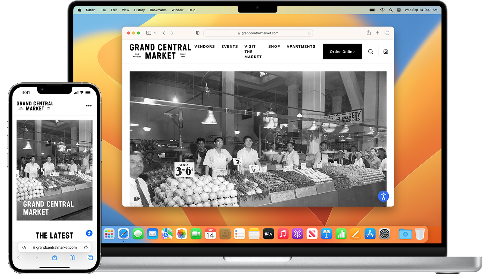
Task: Open Control Center in the menu bar
Action: coord(399,10)
